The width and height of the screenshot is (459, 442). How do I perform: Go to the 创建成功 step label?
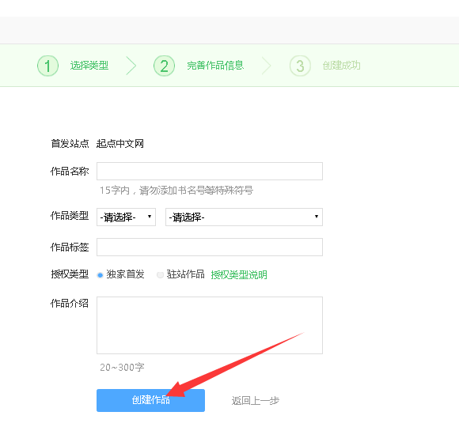342,66
